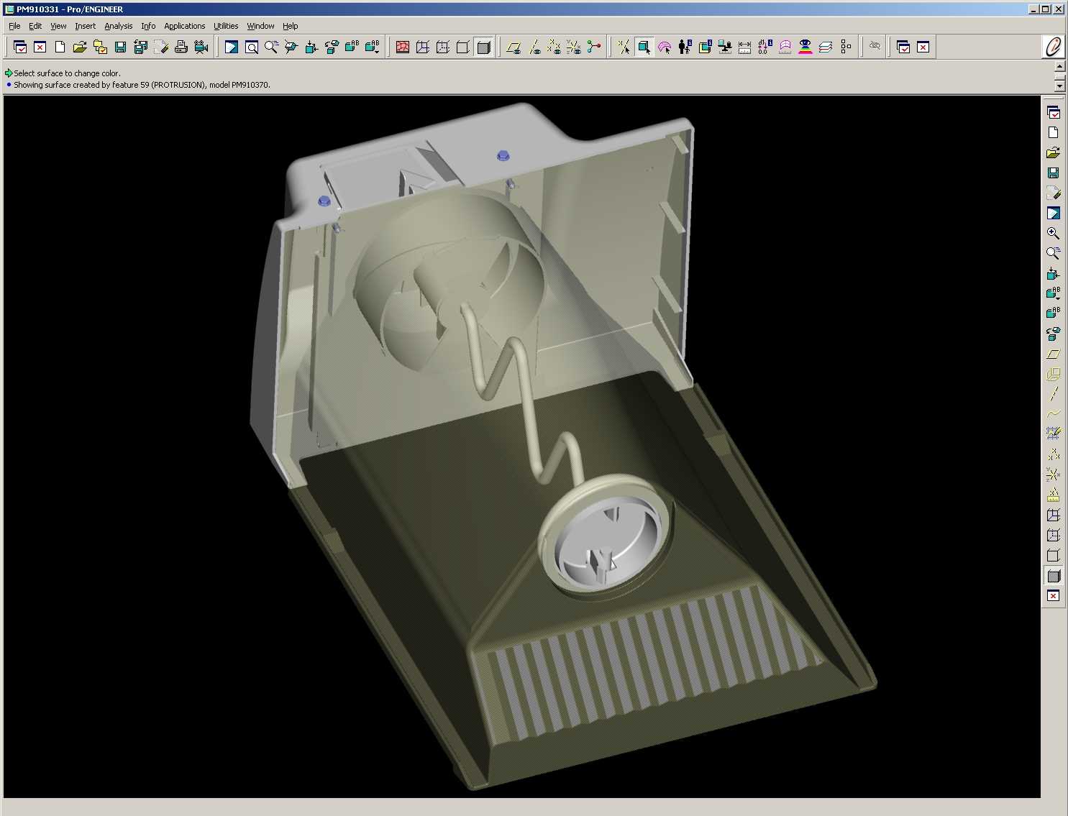Click the sketch tool icon in right sidebar
Screen dimensions: 1068x816
[1053, 434]
